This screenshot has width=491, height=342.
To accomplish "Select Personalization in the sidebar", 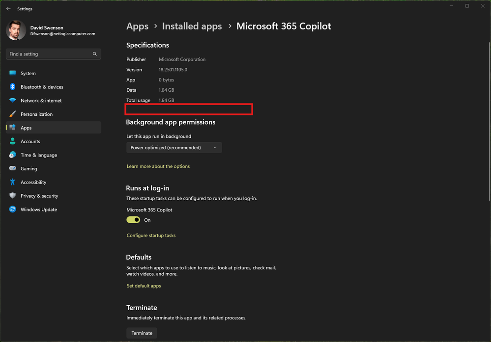I will 53,114.
